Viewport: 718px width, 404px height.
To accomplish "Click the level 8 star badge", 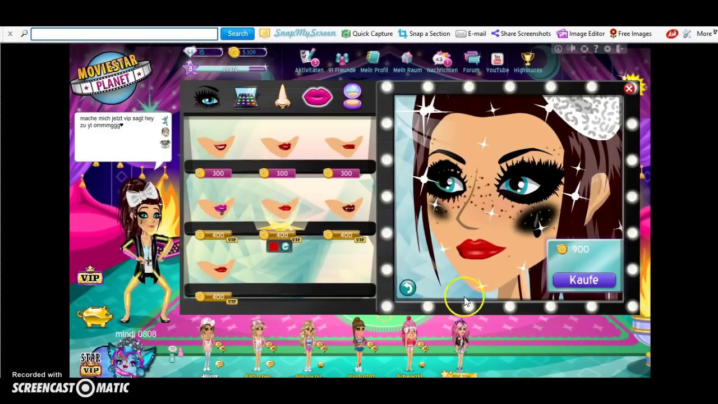I will click(190, 68).
